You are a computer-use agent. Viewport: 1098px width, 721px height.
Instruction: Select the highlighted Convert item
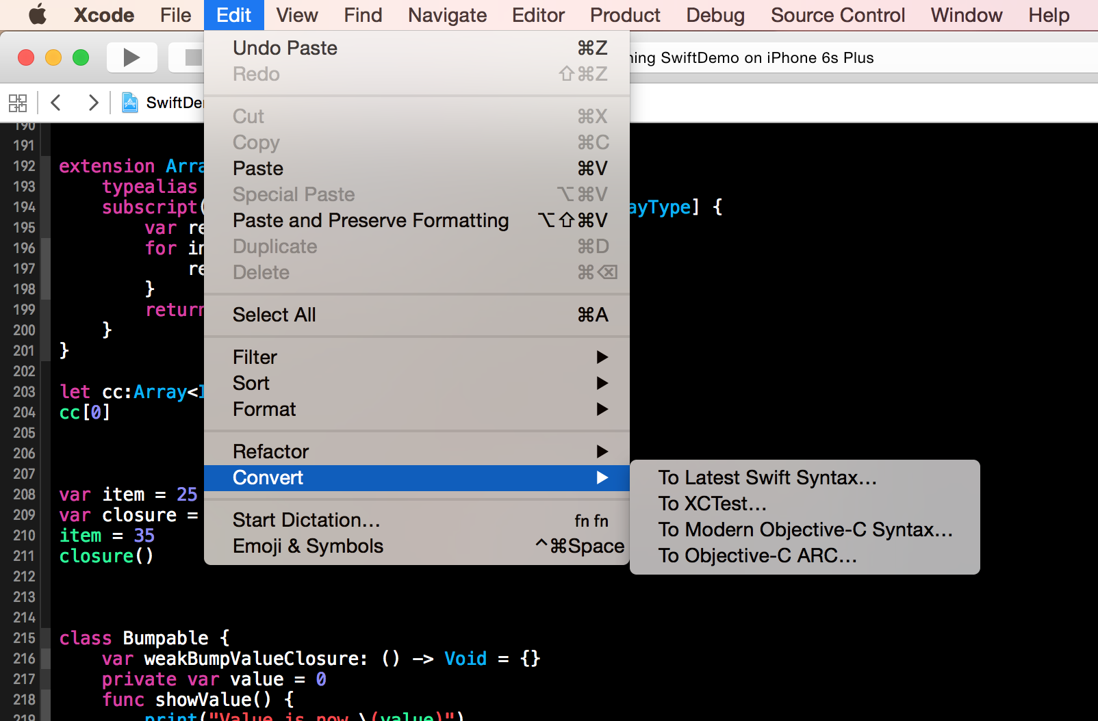click(417, 477)
